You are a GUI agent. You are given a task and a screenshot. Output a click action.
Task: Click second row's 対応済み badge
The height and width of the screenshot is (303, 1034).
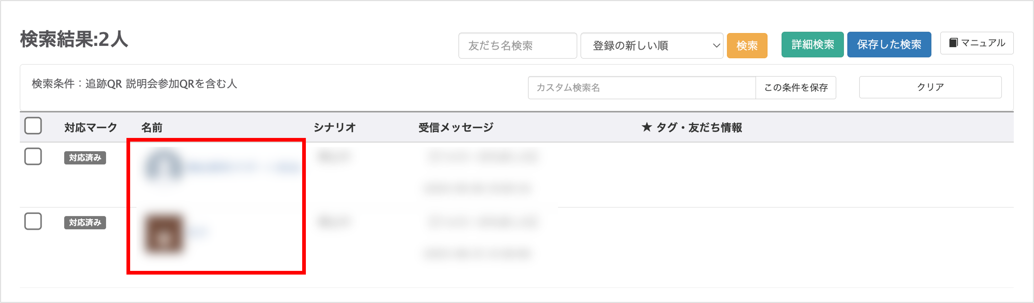coord(85,223)
